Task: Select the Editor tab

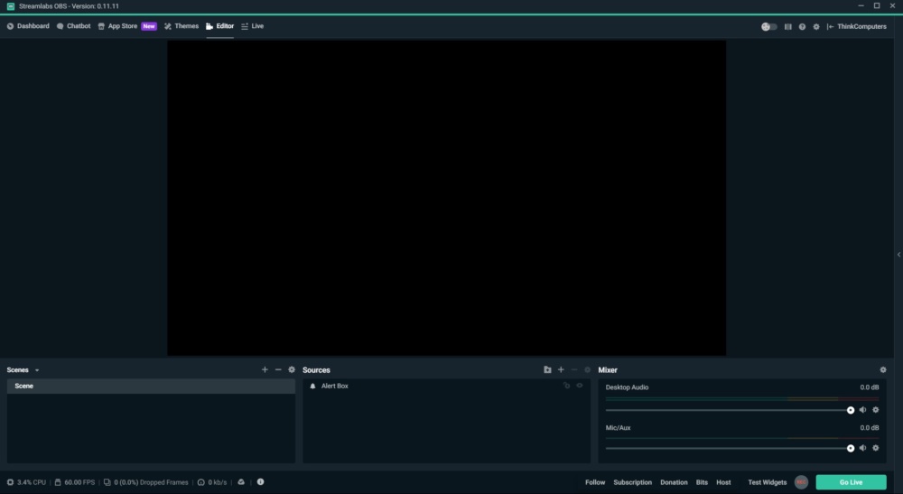Action: [x=220, y=26]
